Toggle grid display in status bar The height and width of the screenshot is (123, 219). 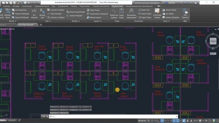[x=149, y=121]
